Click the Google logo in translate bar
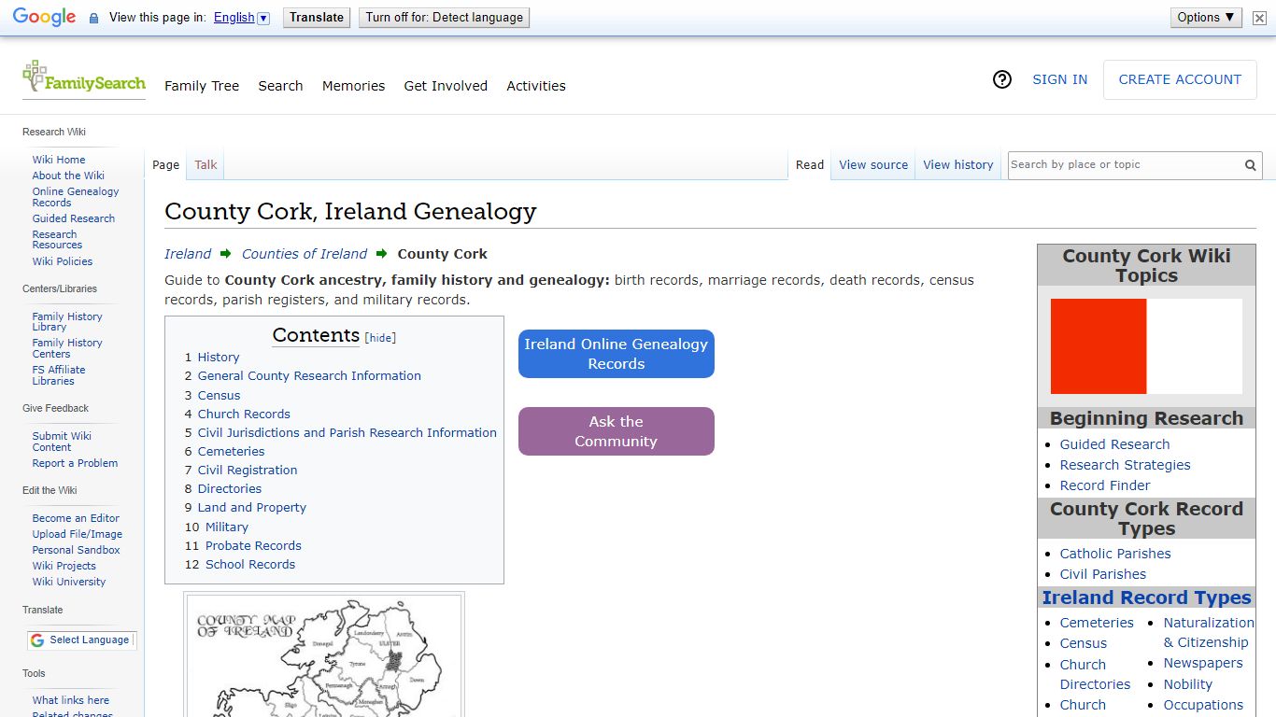Screen dimensions: 1276x717 click(44, 18)
